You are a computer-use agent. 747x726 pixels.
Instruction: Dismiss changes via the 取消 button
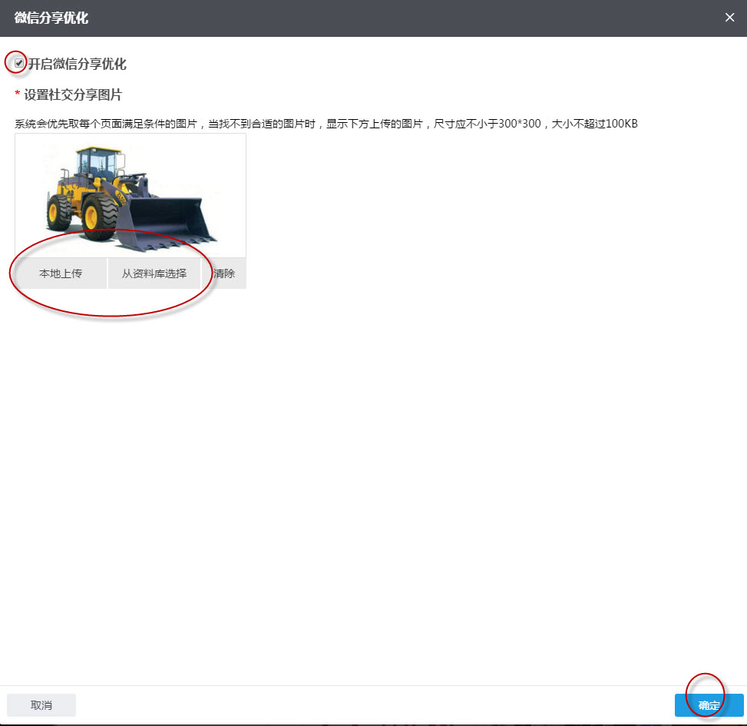(x=41, y=704)
